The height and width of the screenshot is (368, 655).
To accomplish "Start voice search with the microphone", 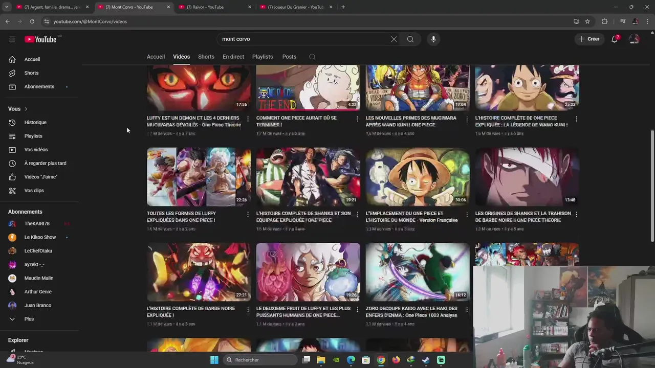I will [433, 39].
